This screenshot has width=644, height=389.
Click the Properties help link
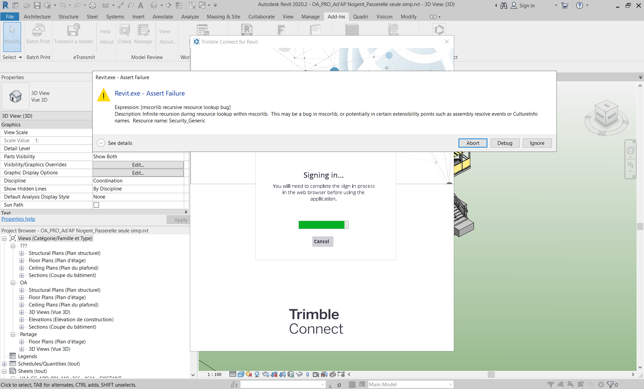click(18, 219)
